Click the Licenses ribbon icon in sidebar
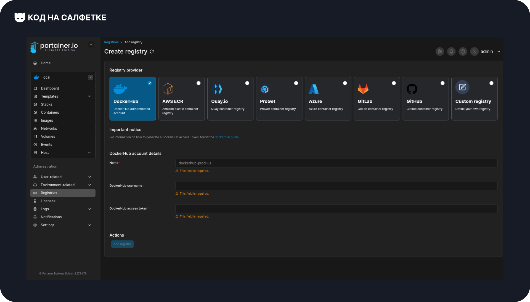Image resolution: width=530 pixels, height=302 pixels. point(35,201)
